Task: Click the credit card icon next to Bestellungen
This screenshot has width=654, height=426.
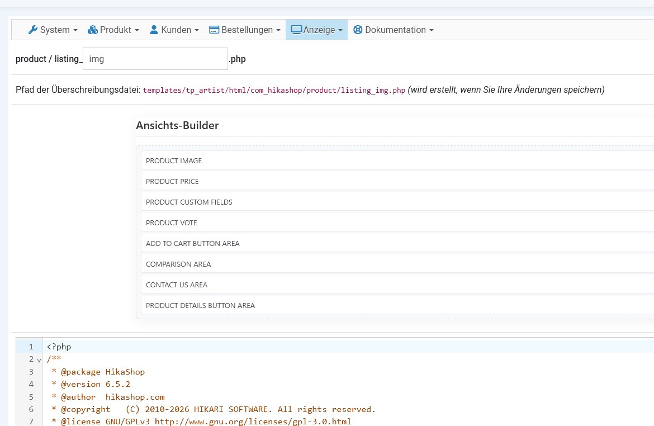Action: (x=214, y=30)
